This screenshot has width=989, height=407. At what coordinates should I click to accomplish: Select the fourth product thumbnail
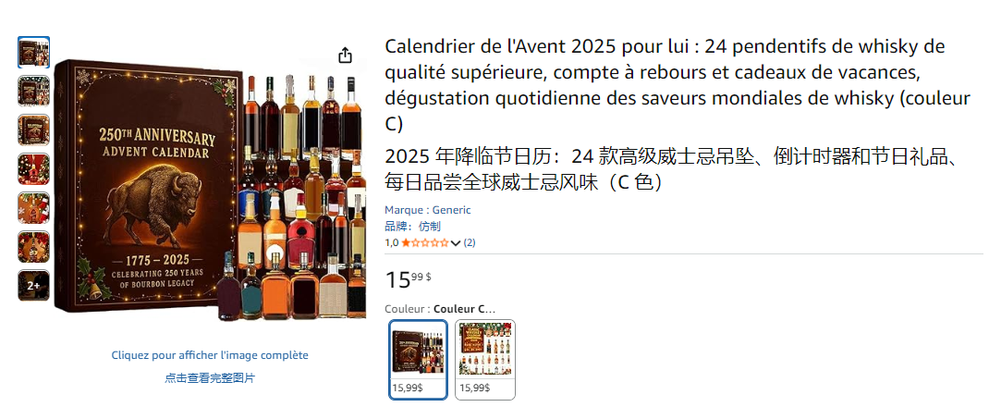[x=33, y=169]
